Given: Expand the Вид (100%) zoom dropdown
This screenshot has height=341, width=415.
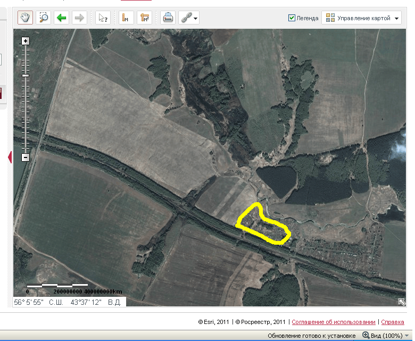Looking at the screenshot, I should pos(407,336).
